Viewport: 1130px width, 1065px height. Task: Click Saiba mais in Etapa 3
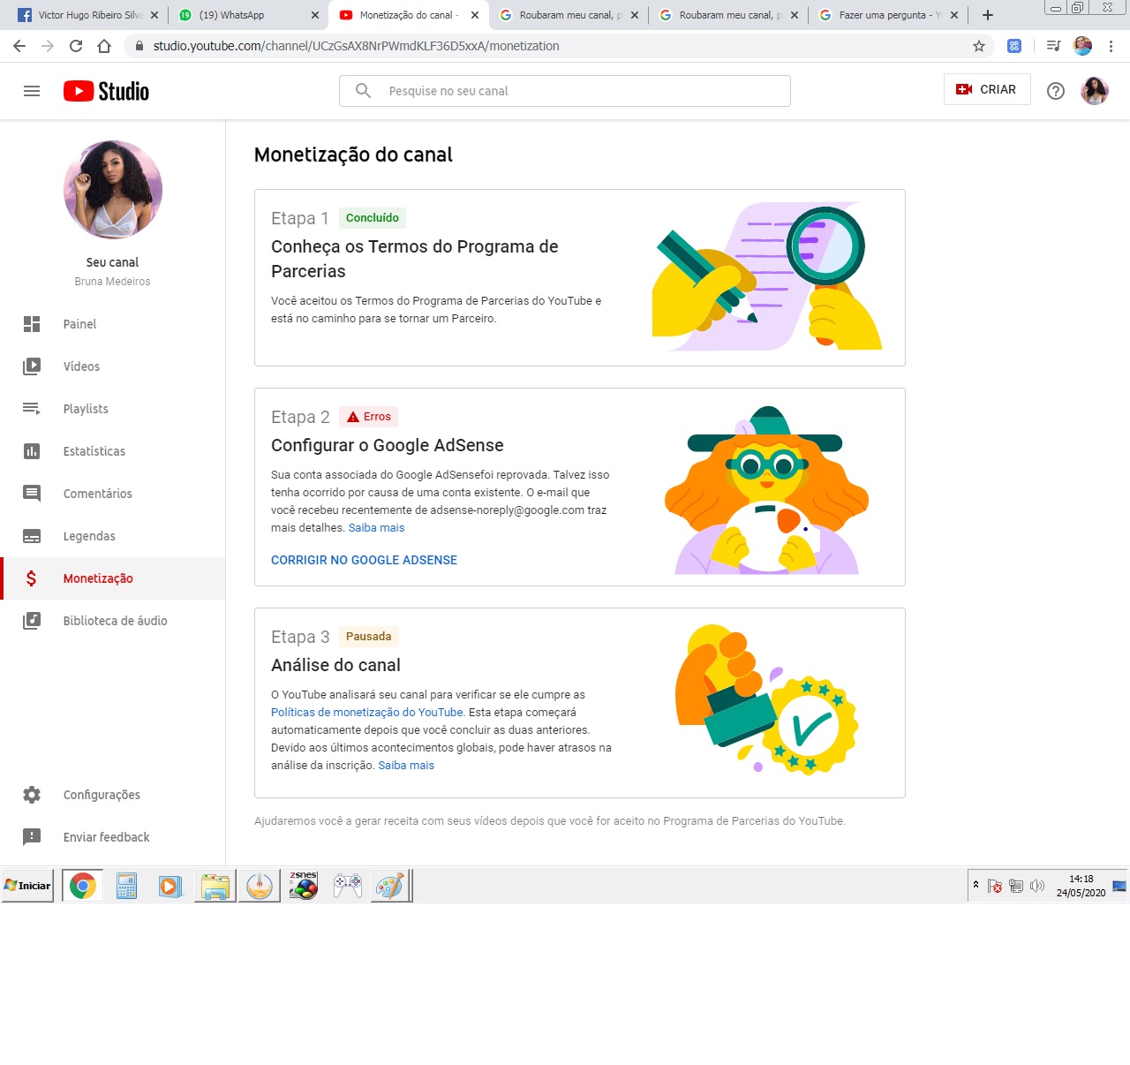(406, 766)
